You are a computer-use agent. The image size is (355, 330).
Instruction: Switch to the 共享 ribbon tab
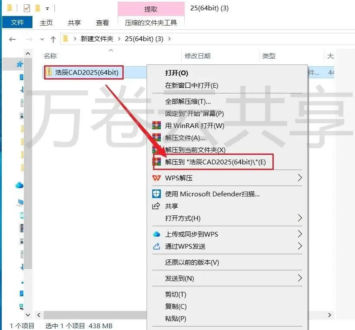click(x=74, y=22)
